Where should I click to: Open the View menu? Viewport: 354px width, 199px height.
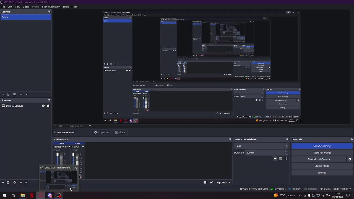[17, 7]
